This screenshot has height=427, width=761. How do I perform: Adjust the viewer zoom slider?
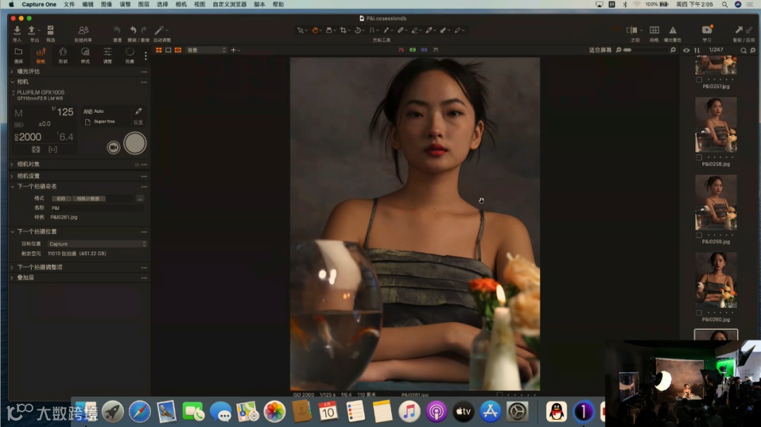tap(645, 50)
